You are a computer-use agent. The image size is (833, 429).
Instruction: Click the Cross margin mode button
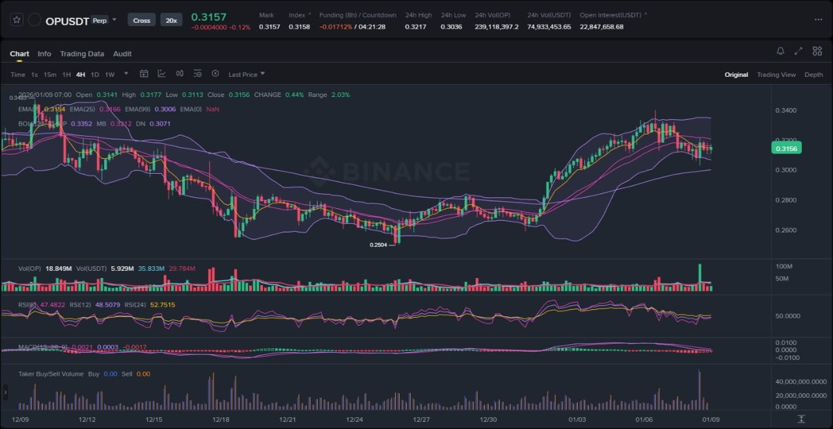pos(141,20)
